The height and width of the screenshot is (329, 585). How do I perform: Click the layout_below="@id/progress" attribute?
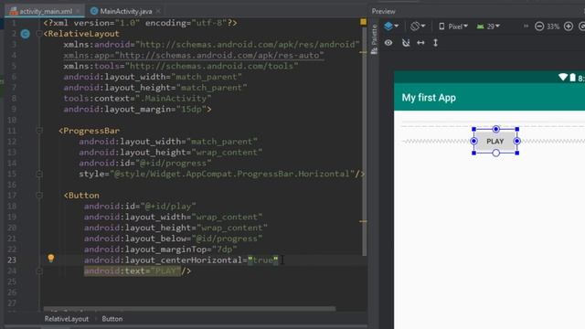tap(173, 239)
